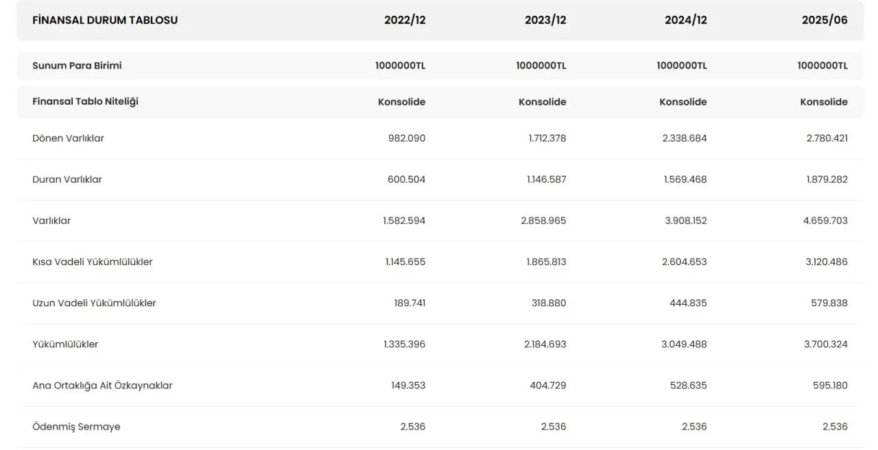Image resolution: width=878 pixels, height=450 pixels.
Task: Click the 2024/12 period column header
Action: [x=685, y=21]
